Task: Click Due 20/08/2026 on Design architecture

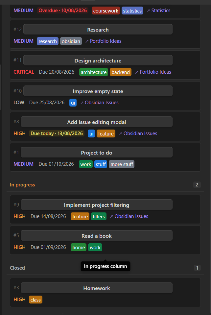Action: (x=57, y=72)
